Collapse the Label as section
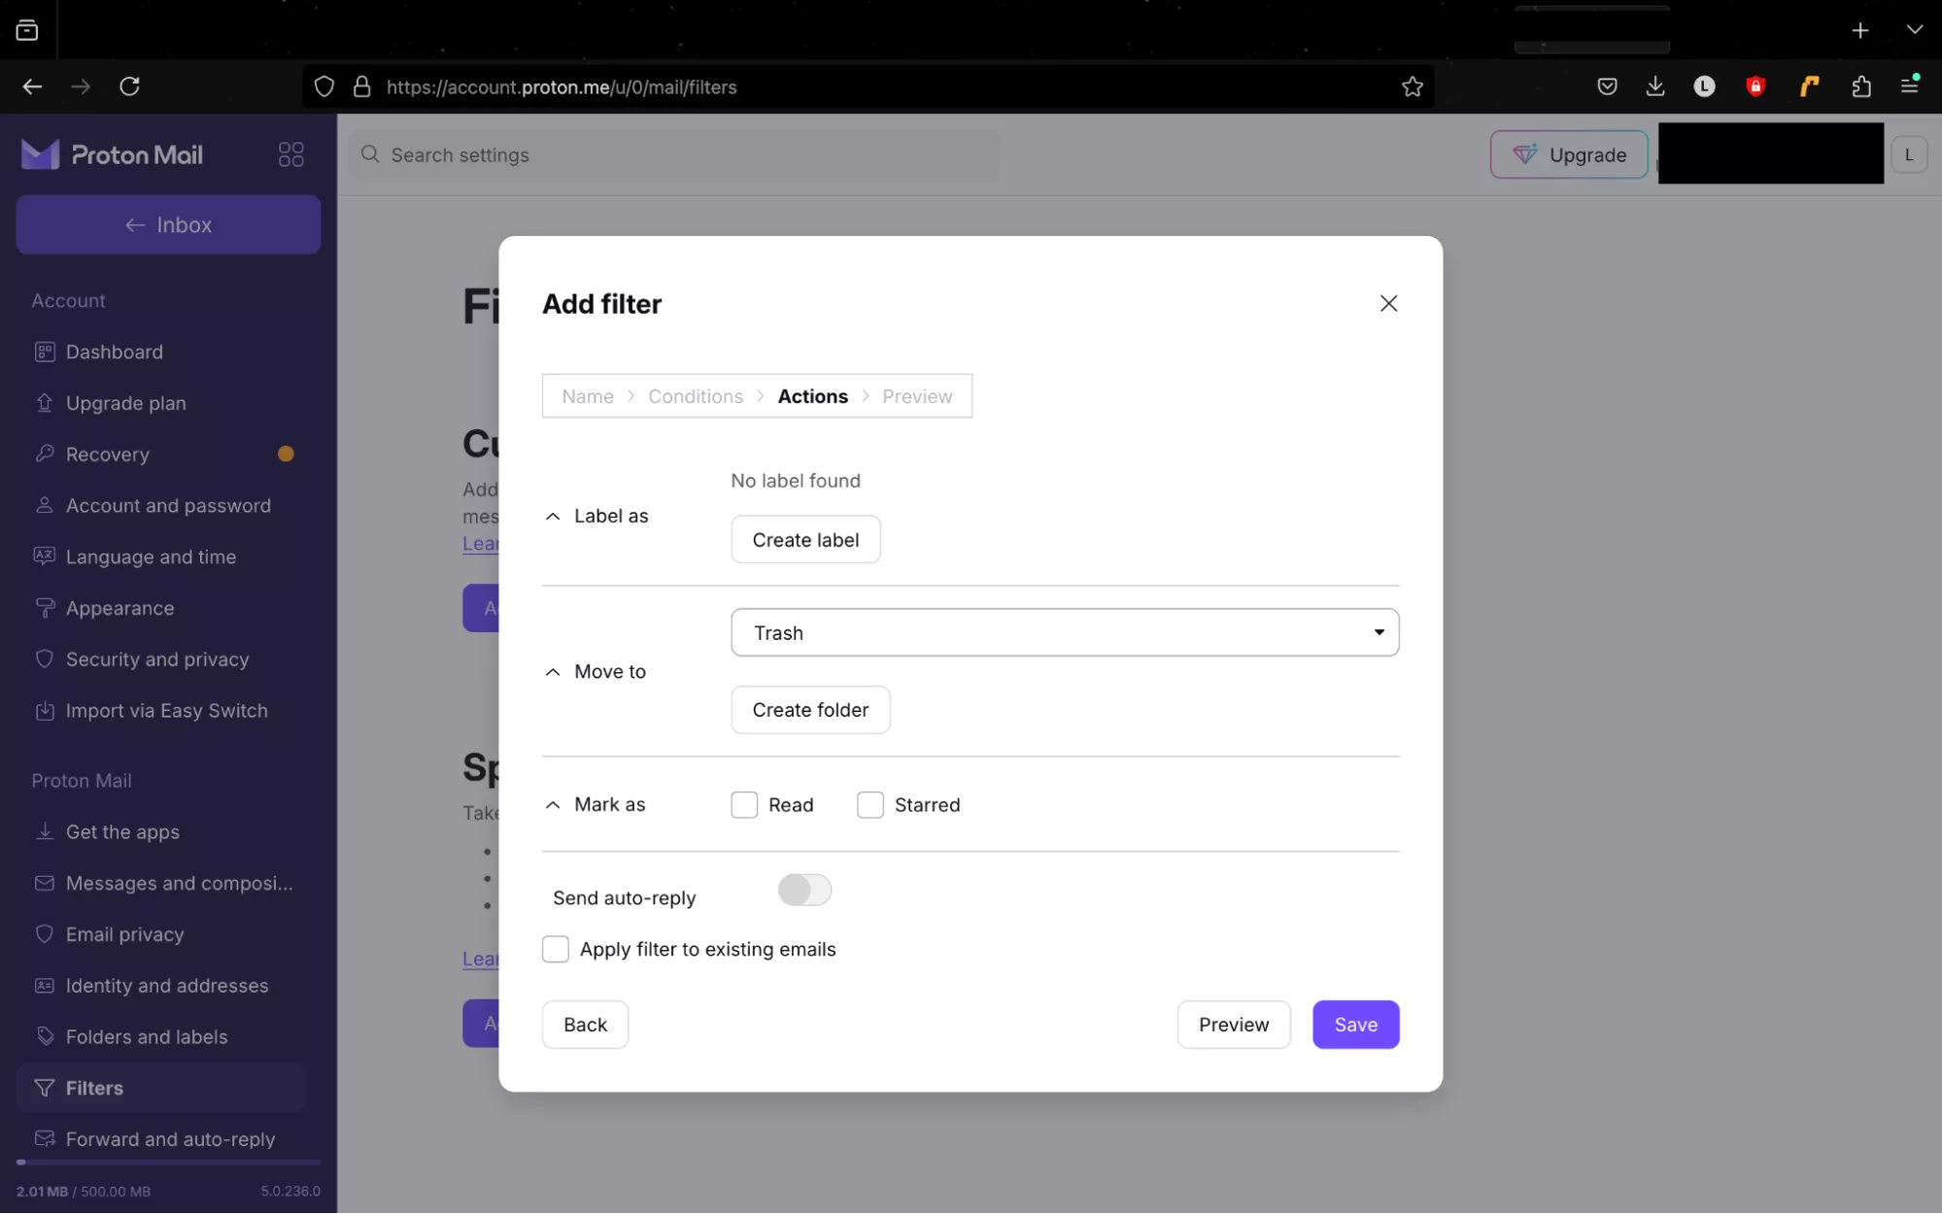The height and width of the screenshot is (1214, 1942). click(553, 517)
